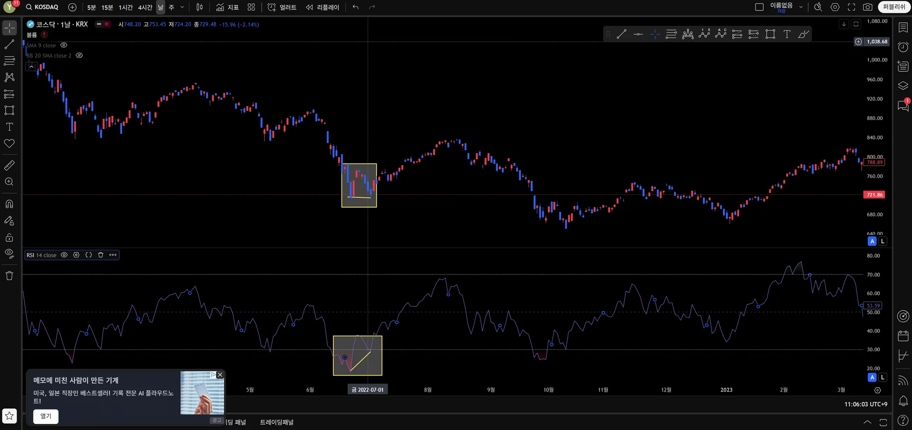Pick rectangle tool in floating drawing toolbar
Screen dimensions: 912x430
tap(770, 34)
